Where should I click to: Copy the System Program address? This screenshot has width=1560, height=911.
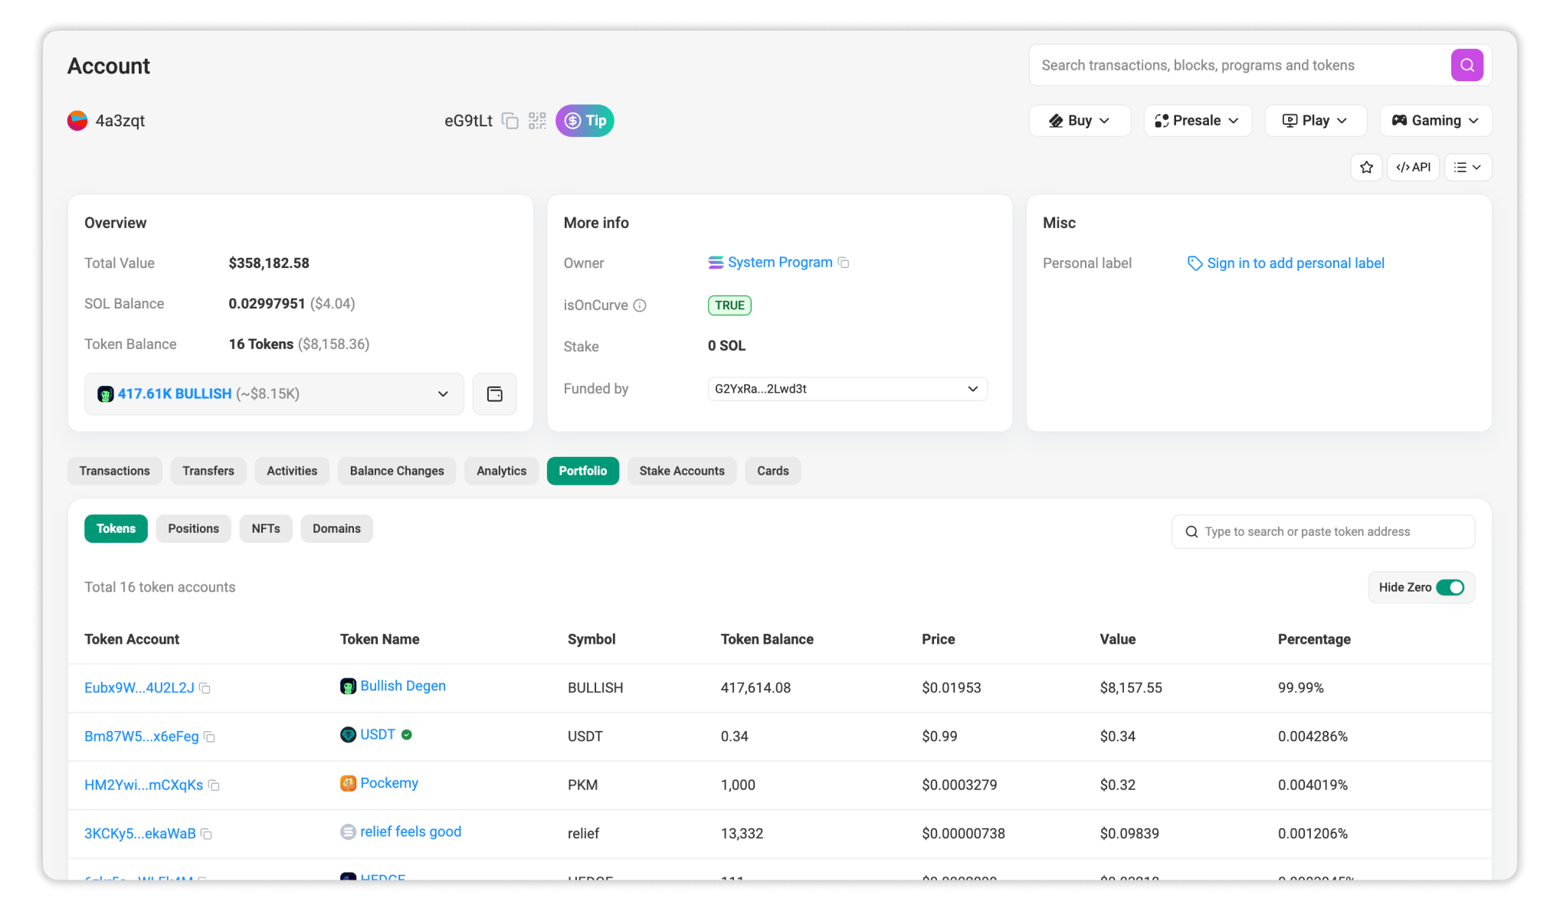(844, 263)
